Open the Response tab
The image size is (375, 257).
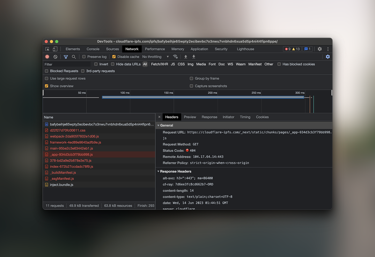(209, 117)
